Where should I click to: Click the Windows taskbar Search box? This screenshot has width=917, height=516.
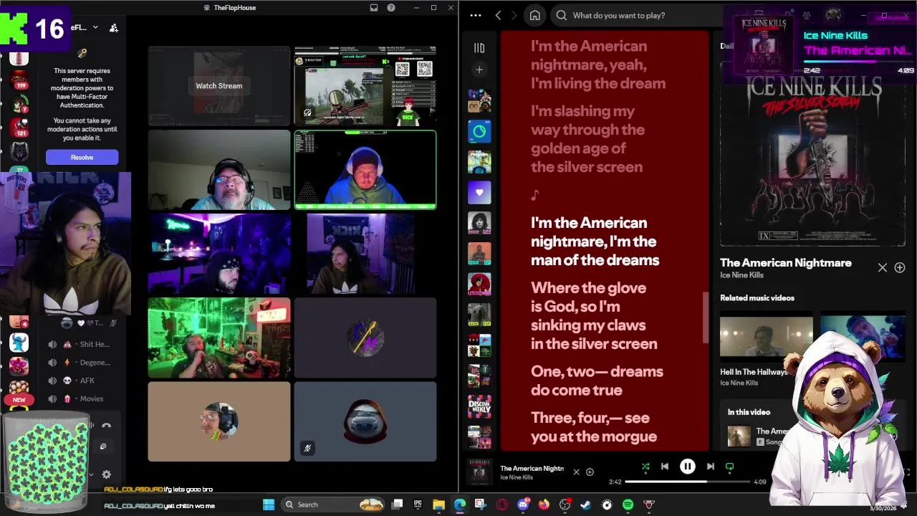point(333,505)
